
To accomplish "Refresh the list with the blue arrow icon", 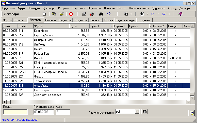I will (109, 14).
